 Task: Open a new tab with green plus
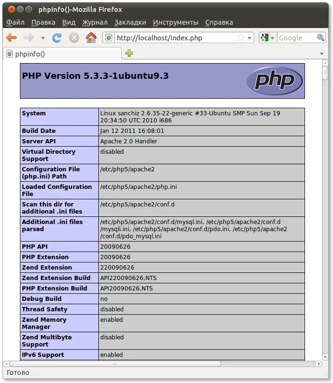[x=129, y=53]
